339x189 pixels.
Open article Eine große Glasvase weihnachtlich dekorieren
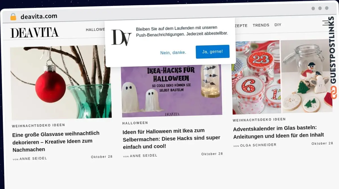pos(56,141)
